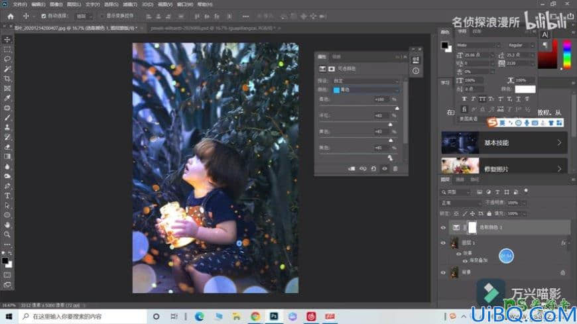The height and width of the screenshot is (324, 577).
Task: Click the rainbow hue strip in Color panel
Action: (567, 54)
